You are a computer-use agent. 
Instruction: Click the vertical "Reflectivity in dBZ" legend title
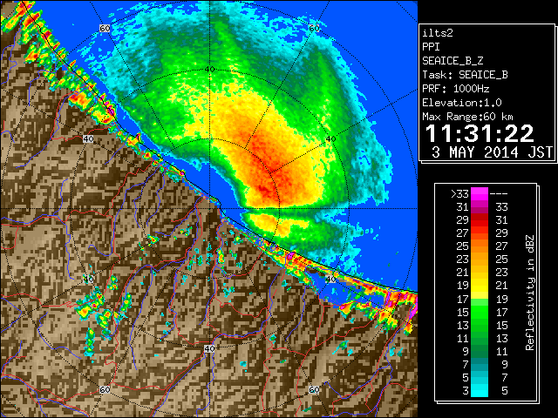click(530, 293)
